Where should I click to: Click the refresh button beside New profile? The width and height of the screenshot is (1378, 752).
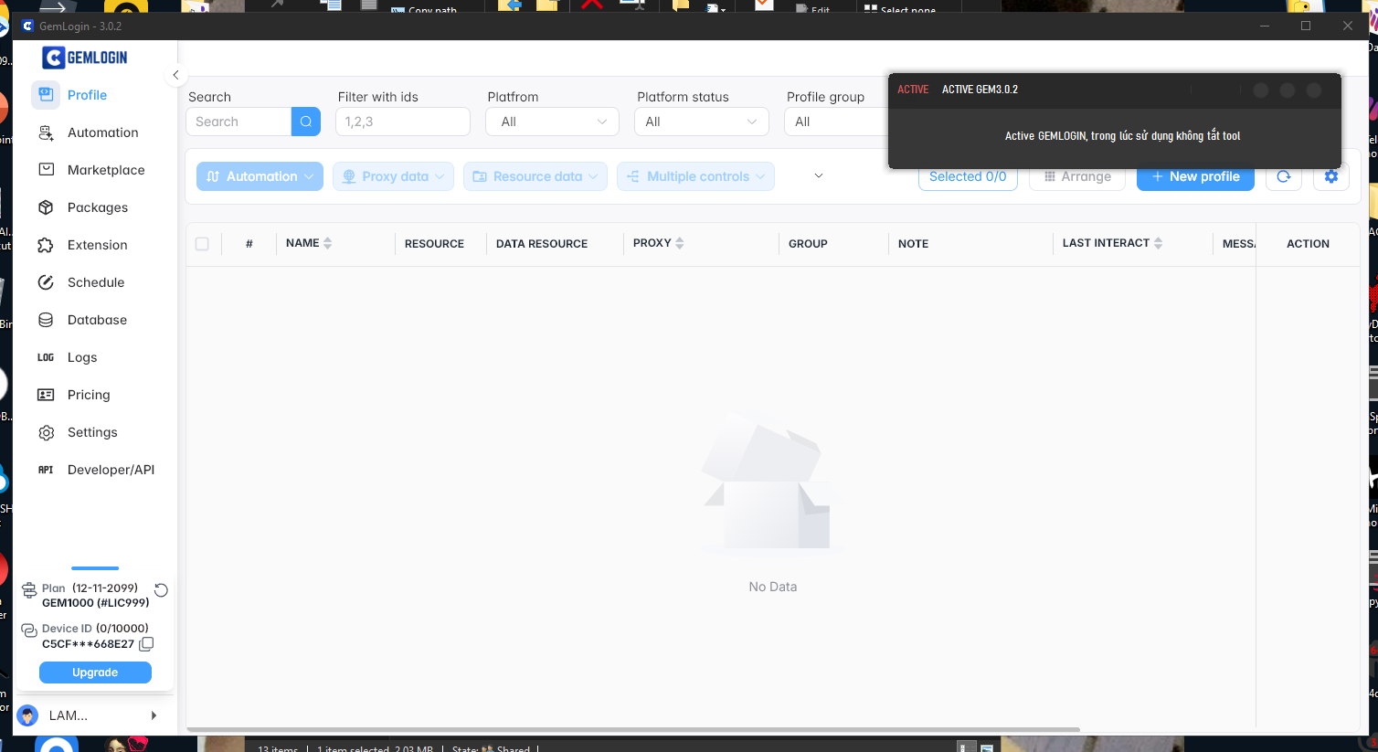(1284, 176)
